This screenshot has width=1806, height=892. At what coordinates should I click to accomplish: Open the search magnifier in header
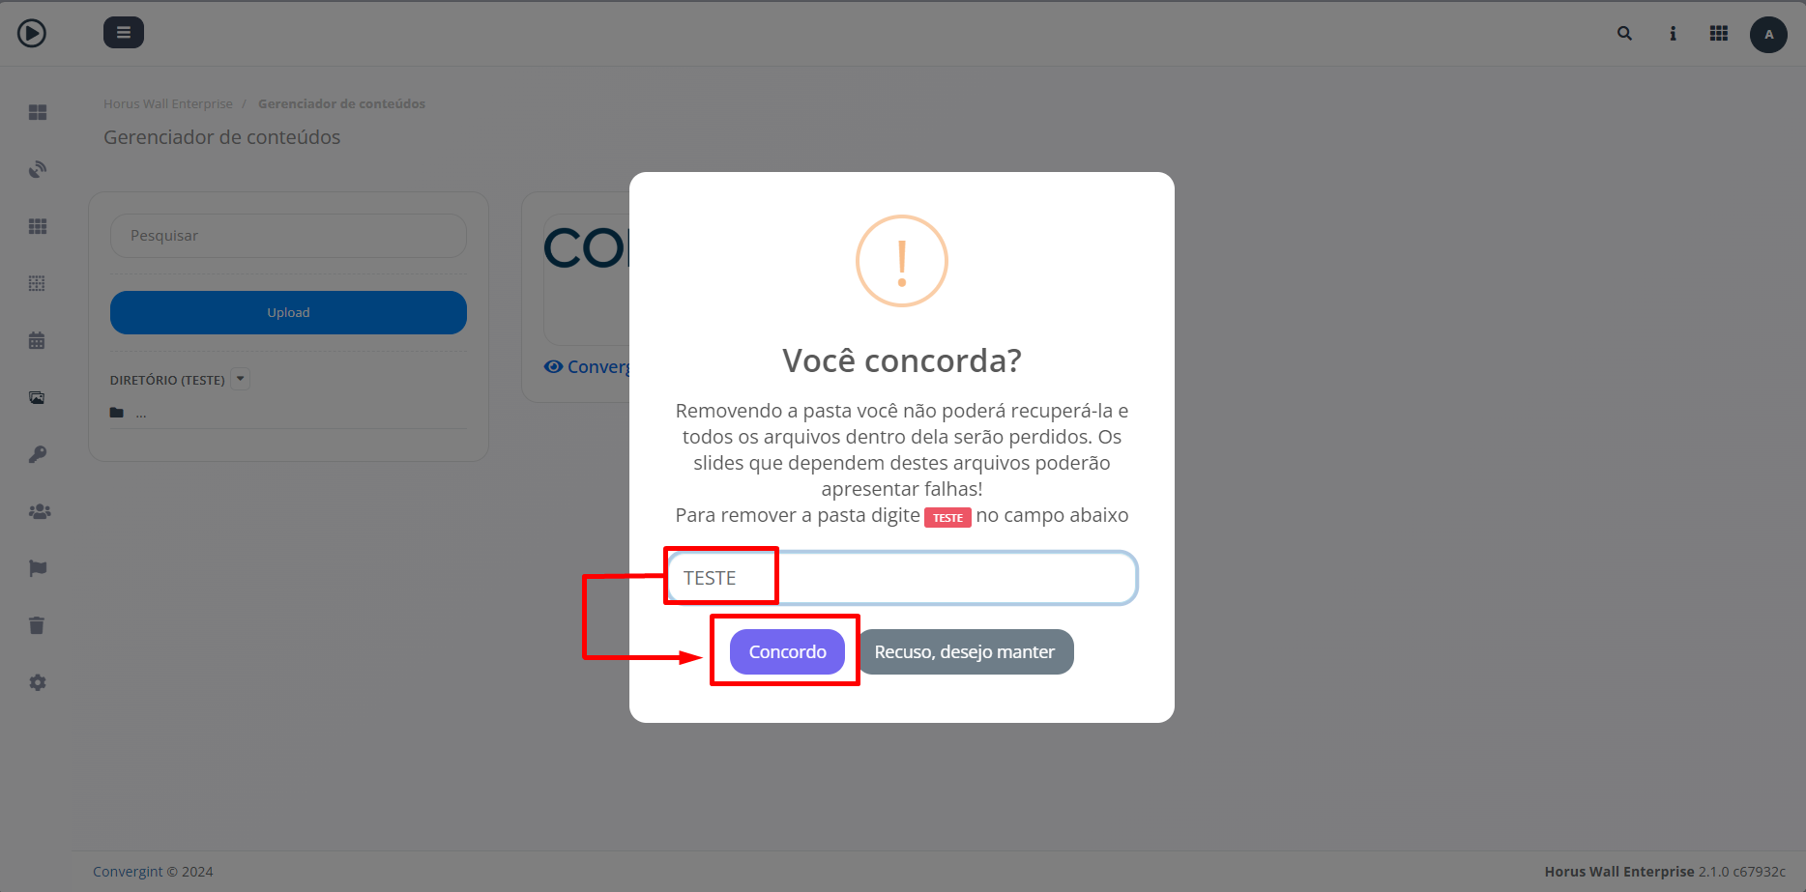point(1624,33)
